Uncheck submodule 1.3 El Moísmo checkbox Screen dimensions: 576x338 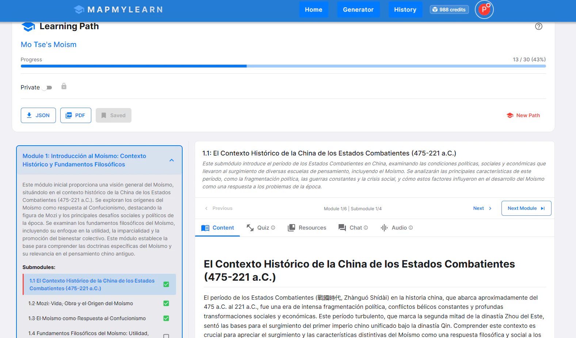coord(166,318)
